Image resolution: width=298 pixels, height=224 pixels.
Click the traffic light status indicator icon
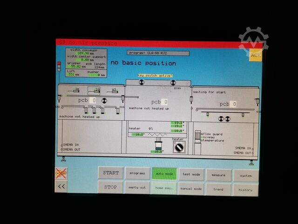60,66
